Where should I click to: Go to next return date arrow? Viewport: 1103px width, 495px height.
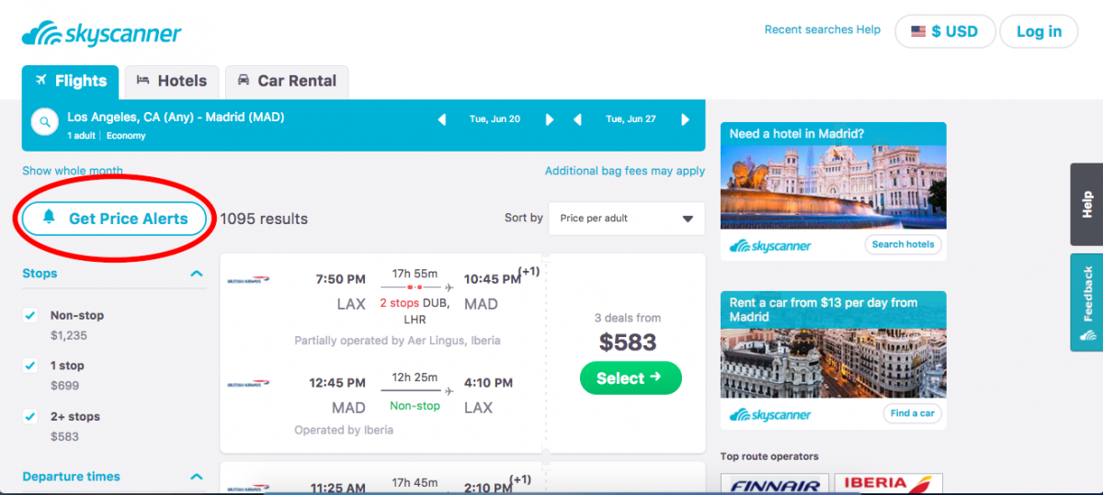pos(685,119)
